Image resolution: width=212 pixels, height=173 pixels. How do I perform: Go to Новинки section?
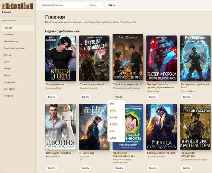click(x=18, y=35)
